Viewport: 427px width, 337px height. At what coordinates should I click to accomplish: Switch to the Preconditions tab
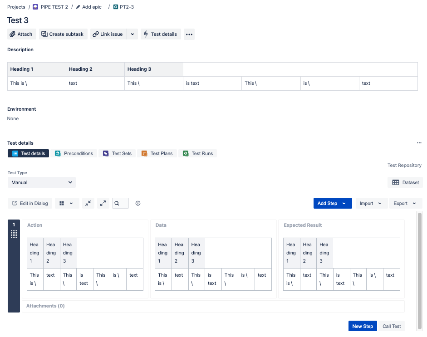[74, 153]
